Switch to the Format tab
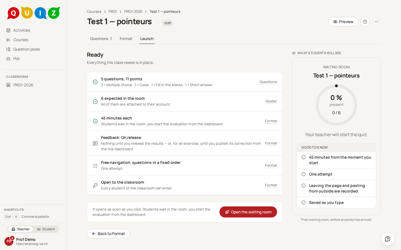 (x=126, y=39)
